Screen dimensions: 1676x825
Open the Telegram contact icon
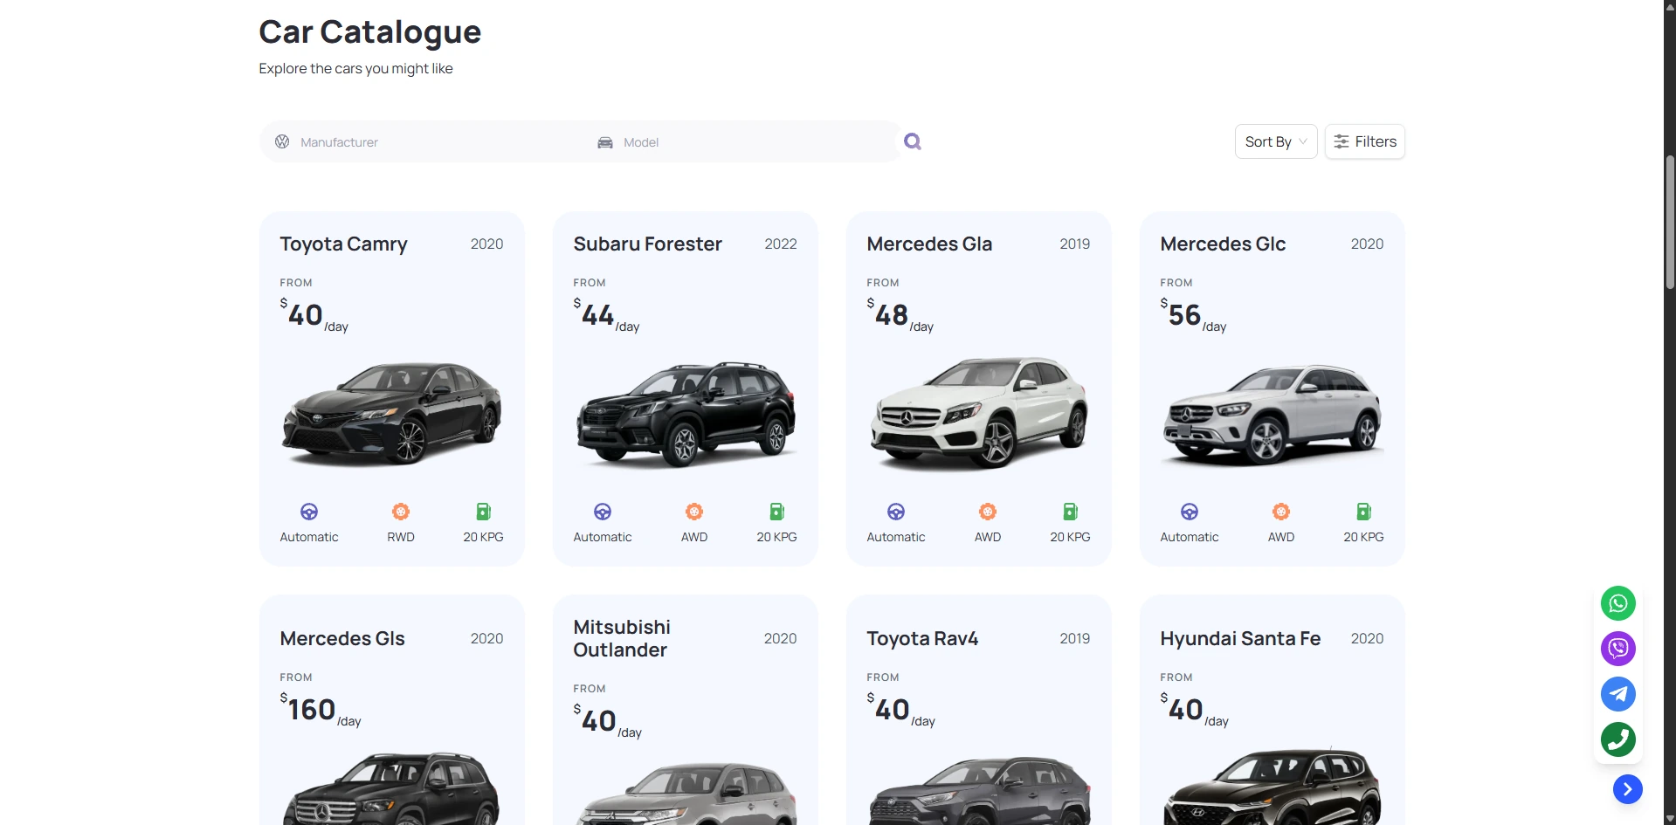1618,694
